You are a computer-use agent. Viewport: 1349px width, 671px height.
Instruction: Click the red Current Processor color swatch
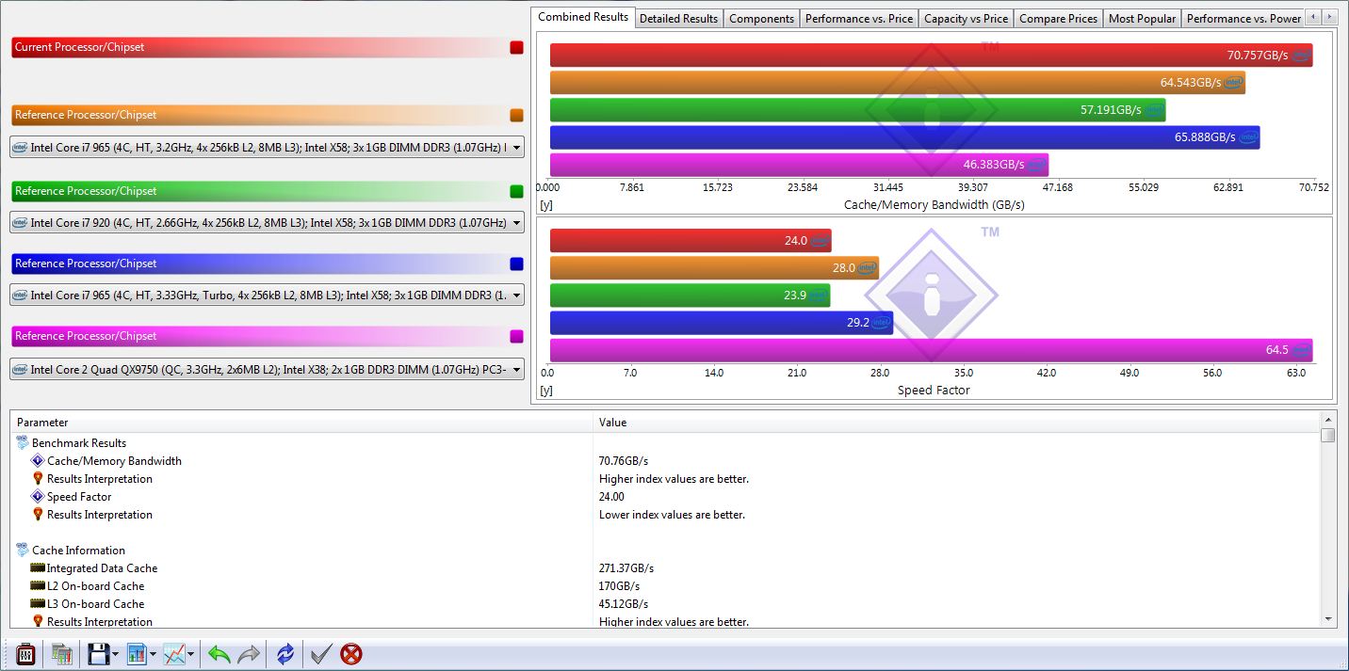tap(516, 47)
